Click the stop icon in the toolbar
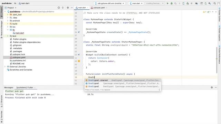 click(192, 3)
